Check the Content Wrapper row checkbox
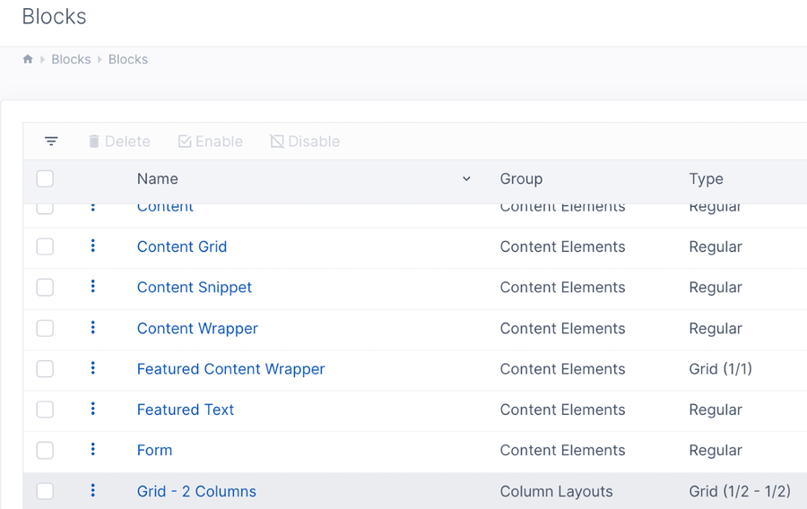This screenshot has width=807, height=509. pos(45,328)
